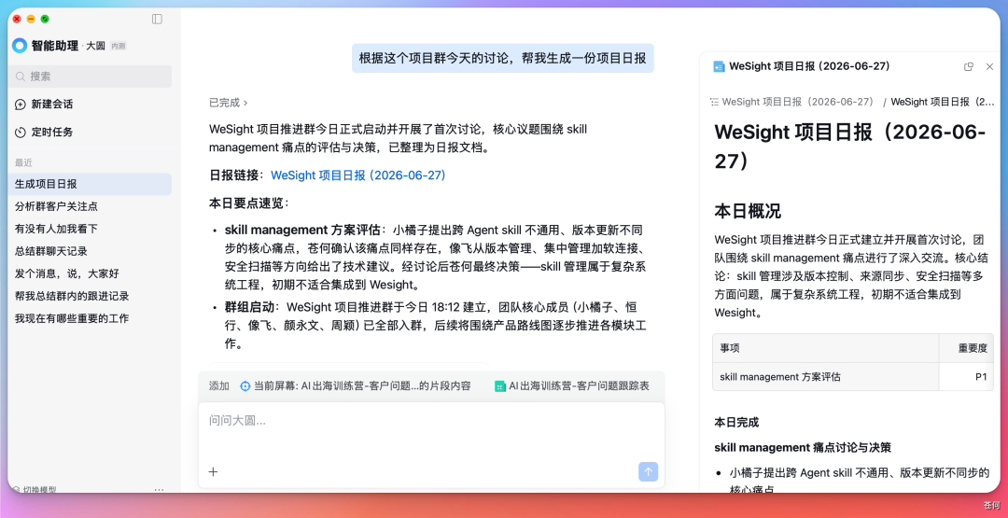Add 当前屏幕 AI出海训练营 fragment context
Viewport: 1008px width, 518px height.
click(356, 386)
